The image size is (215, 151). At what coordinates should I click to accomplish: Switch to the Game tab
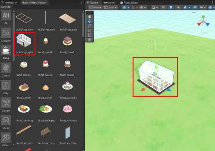pyautogui.click(x=109, y=3)
